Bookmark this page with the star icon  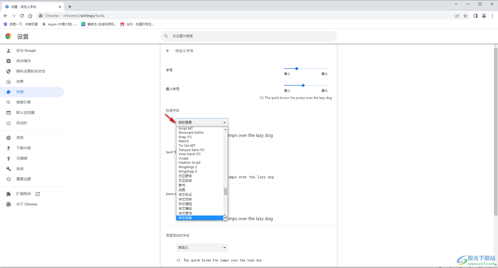coord(465,16)
